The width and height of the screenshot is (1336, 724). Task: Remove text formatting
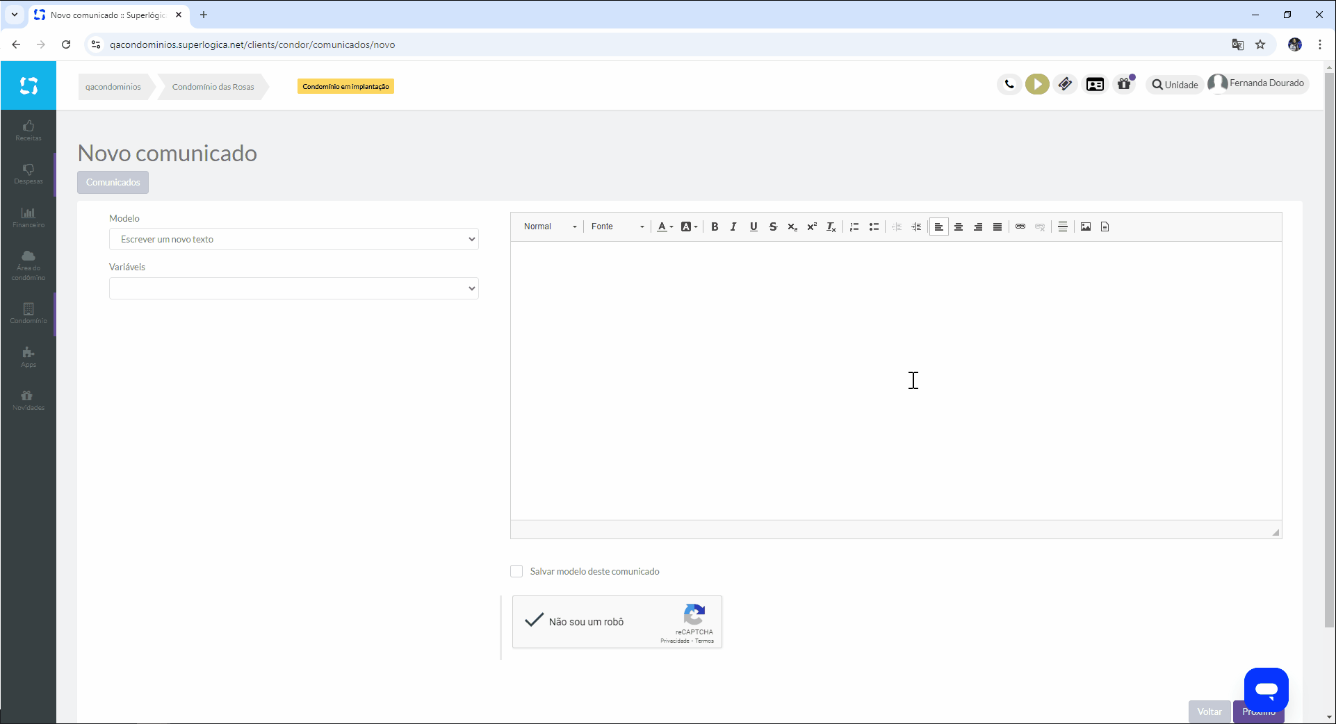click(831, 227)
